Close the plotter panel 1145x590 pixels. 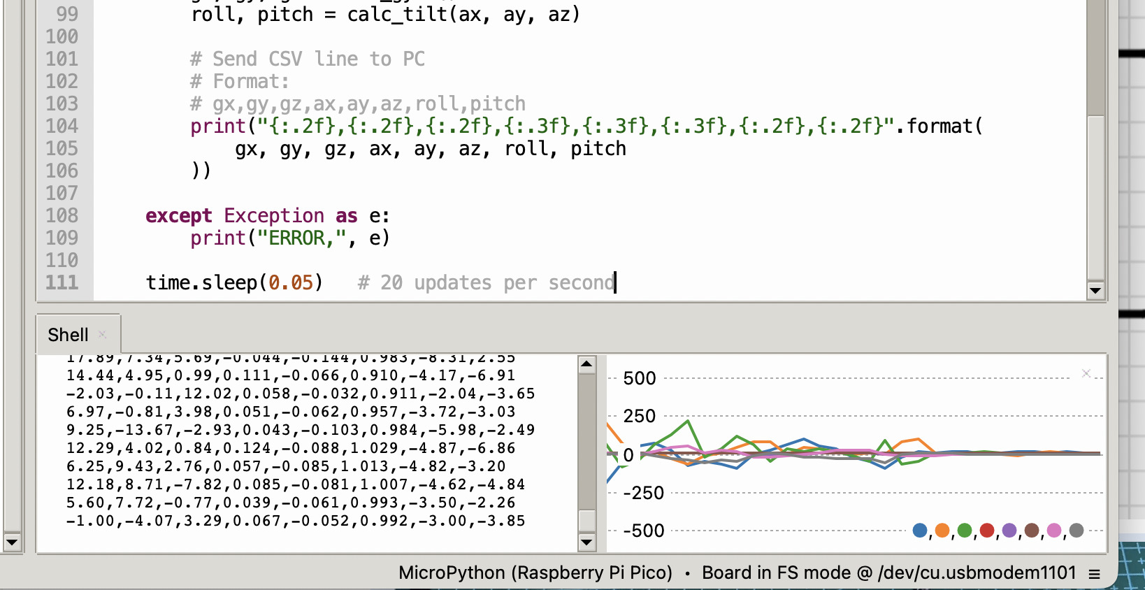[x=1086, y=373]
